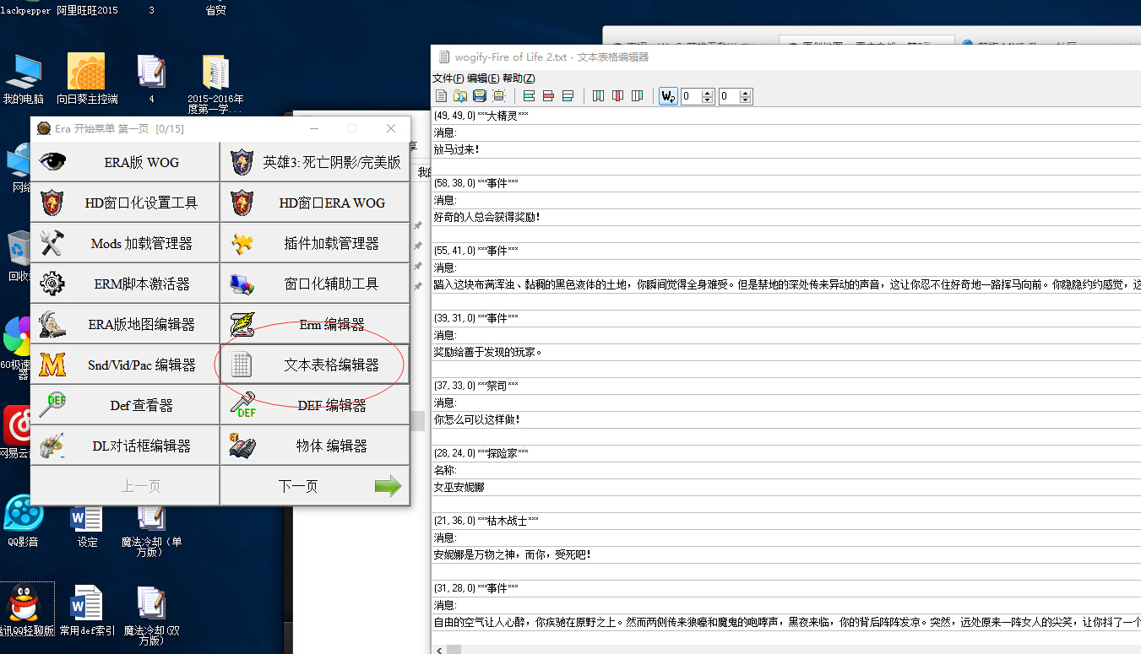The image size is (1141, 654).
Task: Open Snd/Vid/Pac 编辑器
Action: (125, 365)
